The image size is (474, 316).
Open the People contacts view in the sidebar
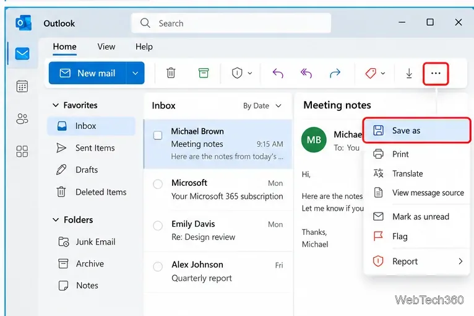coord(22,118)
